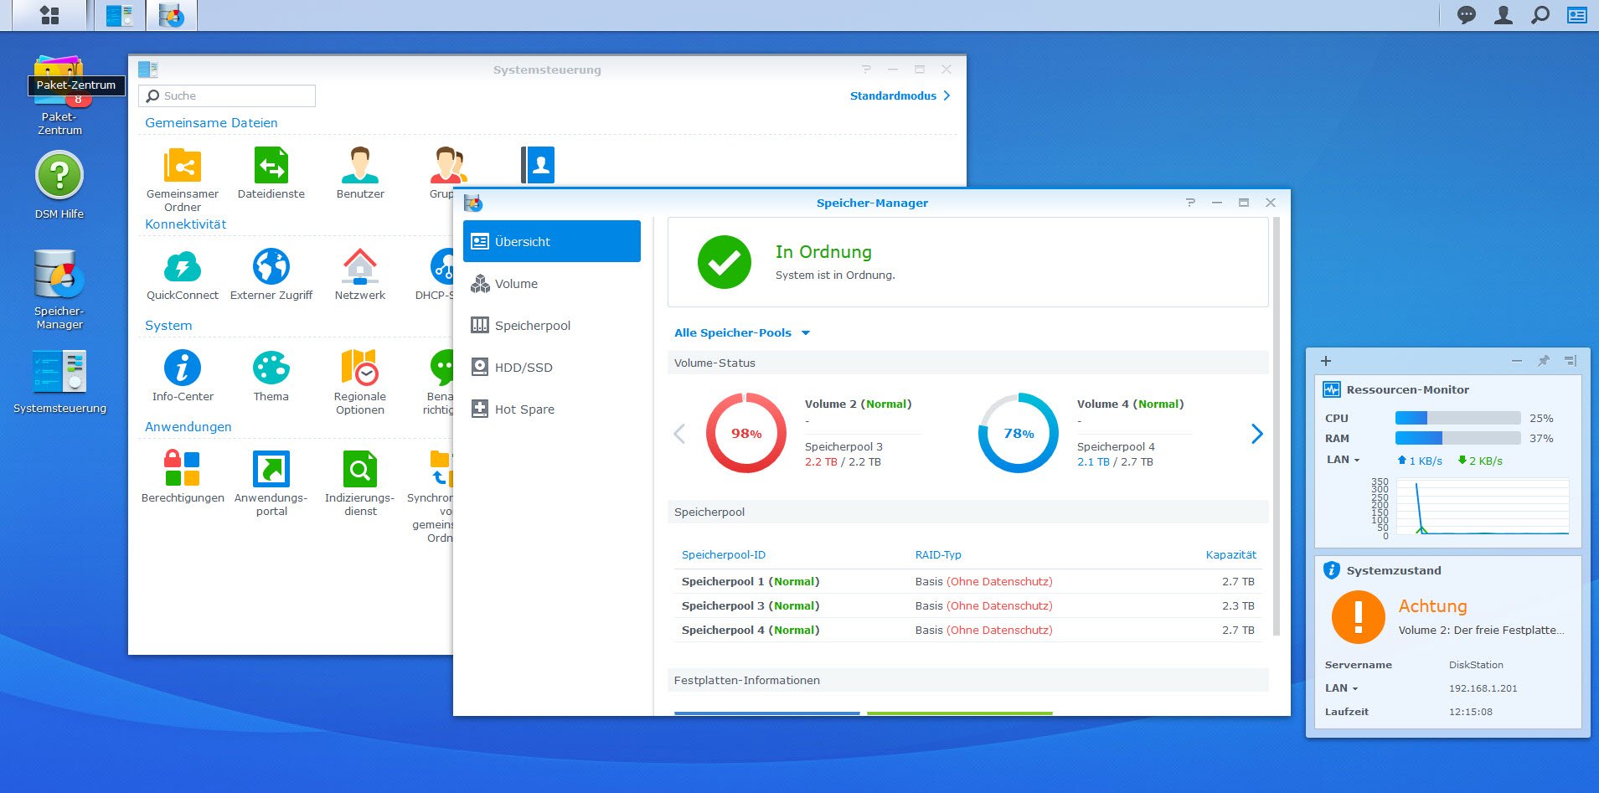Viewport: 1599px width, 793px height.
Task: Click the Volume 4 usage ring at 78%
Action: (1019, 433)
